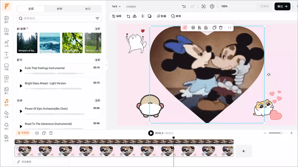298x167 pixels.
Task: Duplicate the selected element via floating toolbar
Action: (x=214, y=28)
